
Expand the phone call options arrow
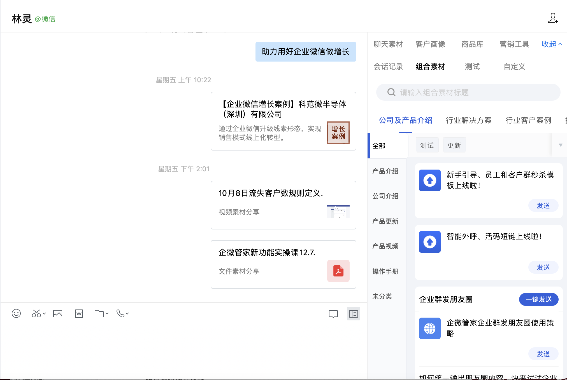tap(127, 313)
